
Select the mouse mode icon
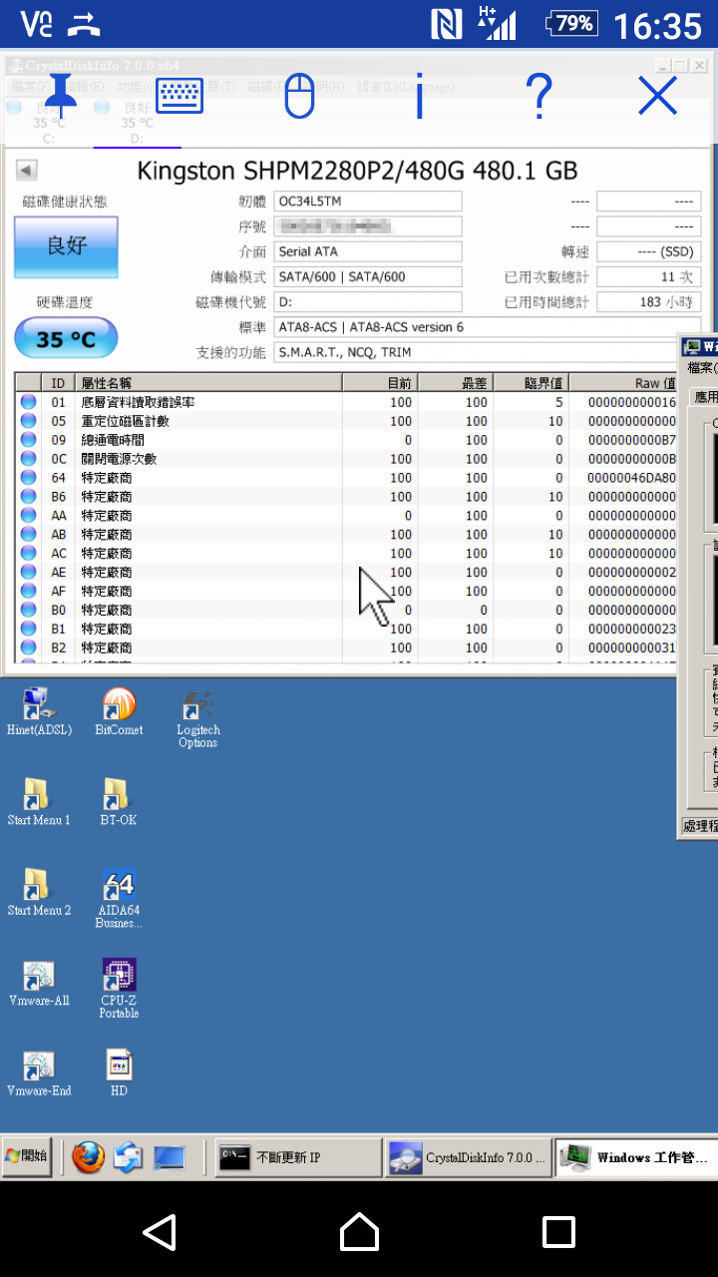click(x=299, y=97)
